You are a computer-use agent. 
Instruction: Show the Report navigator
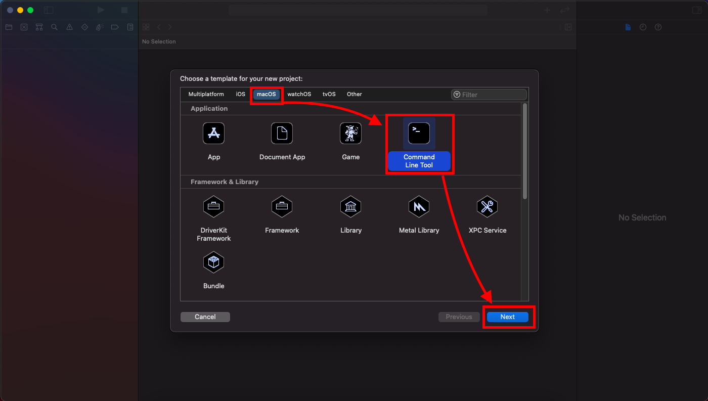[x=130, y=27]
